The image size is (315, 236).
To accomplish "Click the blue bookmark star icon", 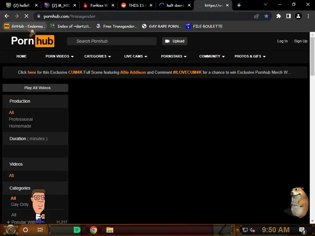I will (x=266, y=16).
